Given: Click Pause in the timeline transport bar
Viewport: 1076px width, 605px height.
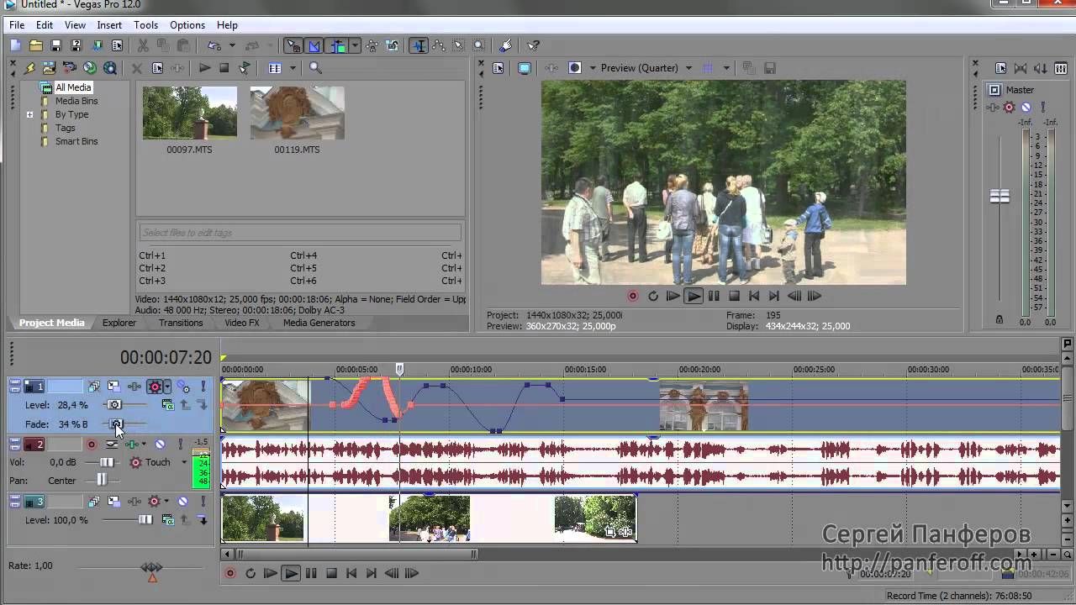Looking at the screenshot, I should pyautogui.click(x=311, y=573).
